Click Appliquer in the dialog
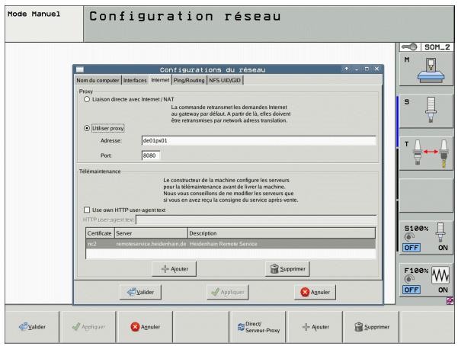Viewport: 458px width, 346px height. click(228, 292)
